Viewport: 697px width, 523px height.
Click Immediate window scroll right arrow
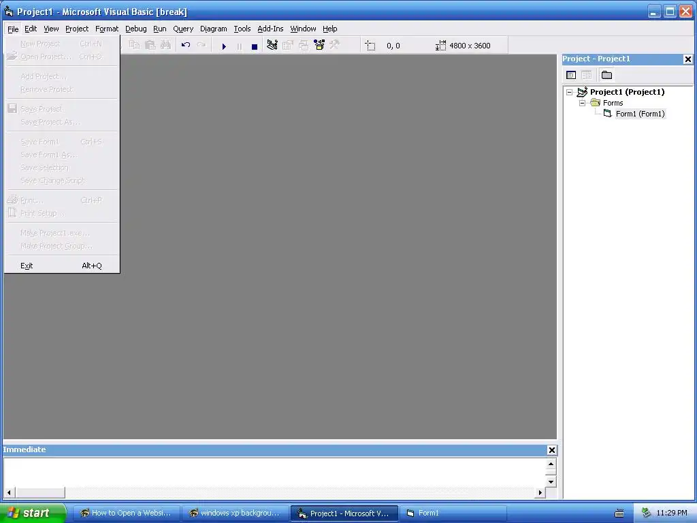[x=540, y=492]
